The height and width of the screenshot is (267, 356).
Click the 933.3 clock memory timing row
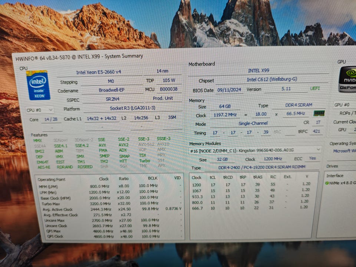point(251,197)
